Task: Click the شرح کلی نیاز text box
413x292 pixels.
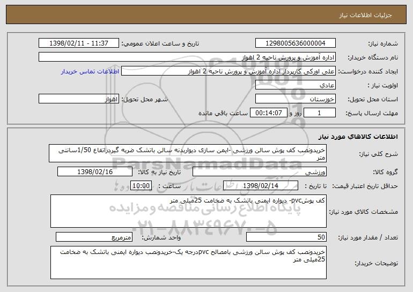Action: click(x=188, y=153)
